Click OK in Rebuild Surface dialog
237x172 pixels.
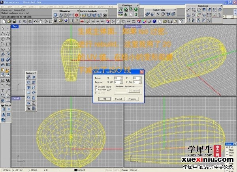105,99
